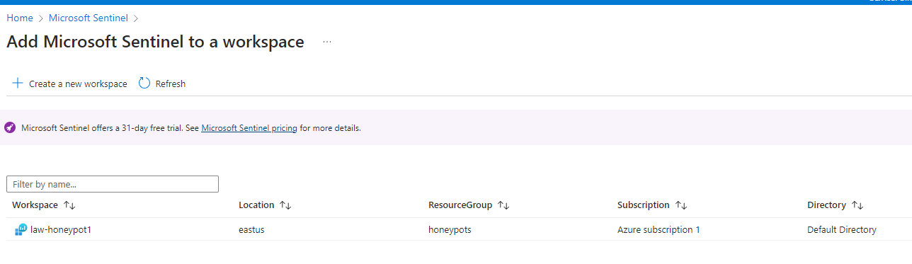Toggle sort arrows beside Workspace
912x264 pixels.
click(69, 205)
